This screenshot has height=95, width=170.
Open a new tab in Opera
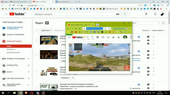[79, 2]
